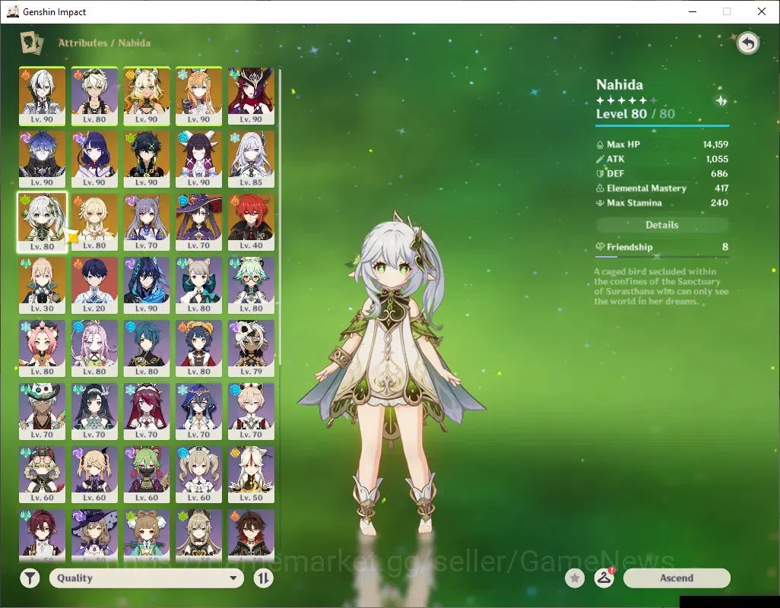Select Jean's Lv. 30 card
Image resolution: width=780 pixels, height=608 pixels.
[43, 285]
